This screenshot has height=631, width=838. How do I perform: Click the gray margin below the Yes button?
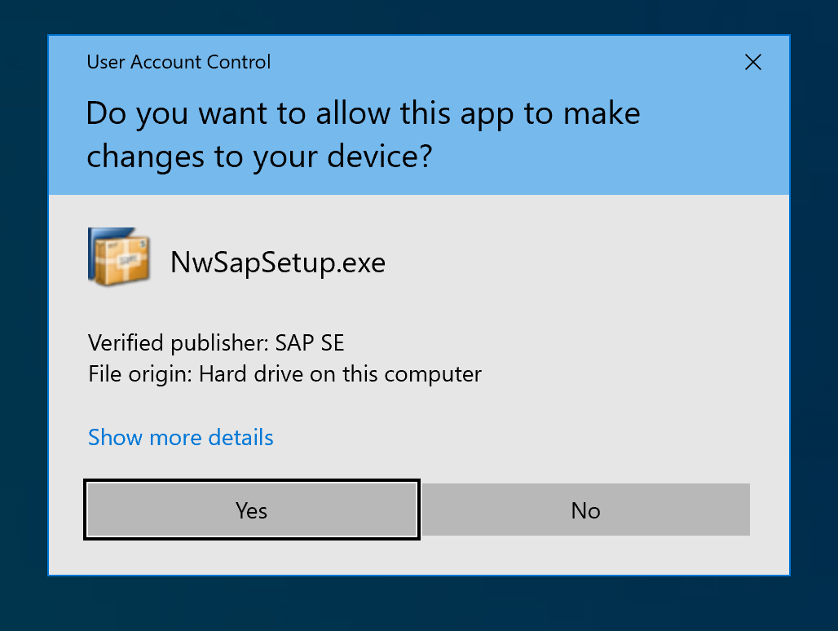coord(251,557)
